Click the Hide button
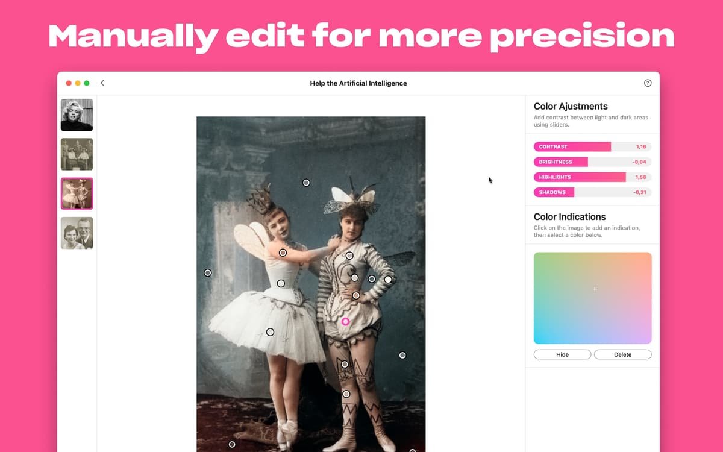Viewport: 723px width, 452px height. (x=562, y=354)
